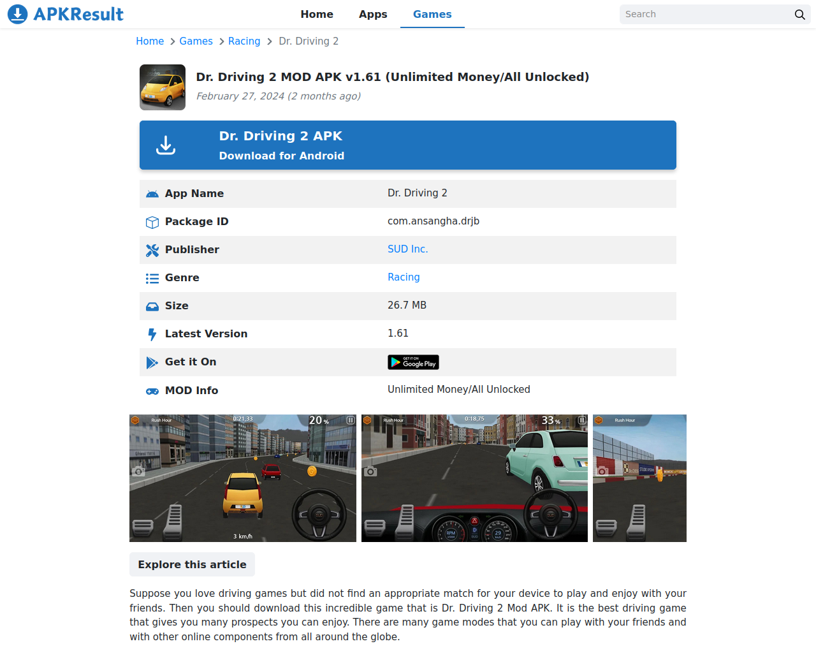Click the APKResult site name
Image resolution: width=816 pixels, height=653 pixels.
click(78, 14)
